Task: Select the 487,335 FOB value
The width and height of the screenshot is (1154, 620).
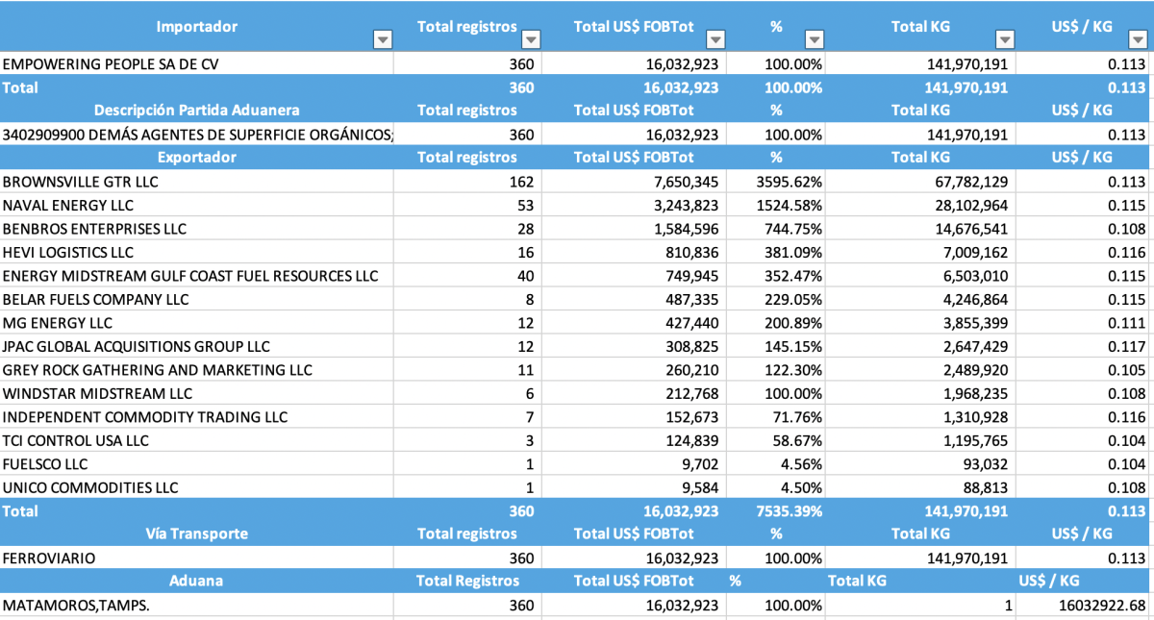Action: [x=636, y=300]
